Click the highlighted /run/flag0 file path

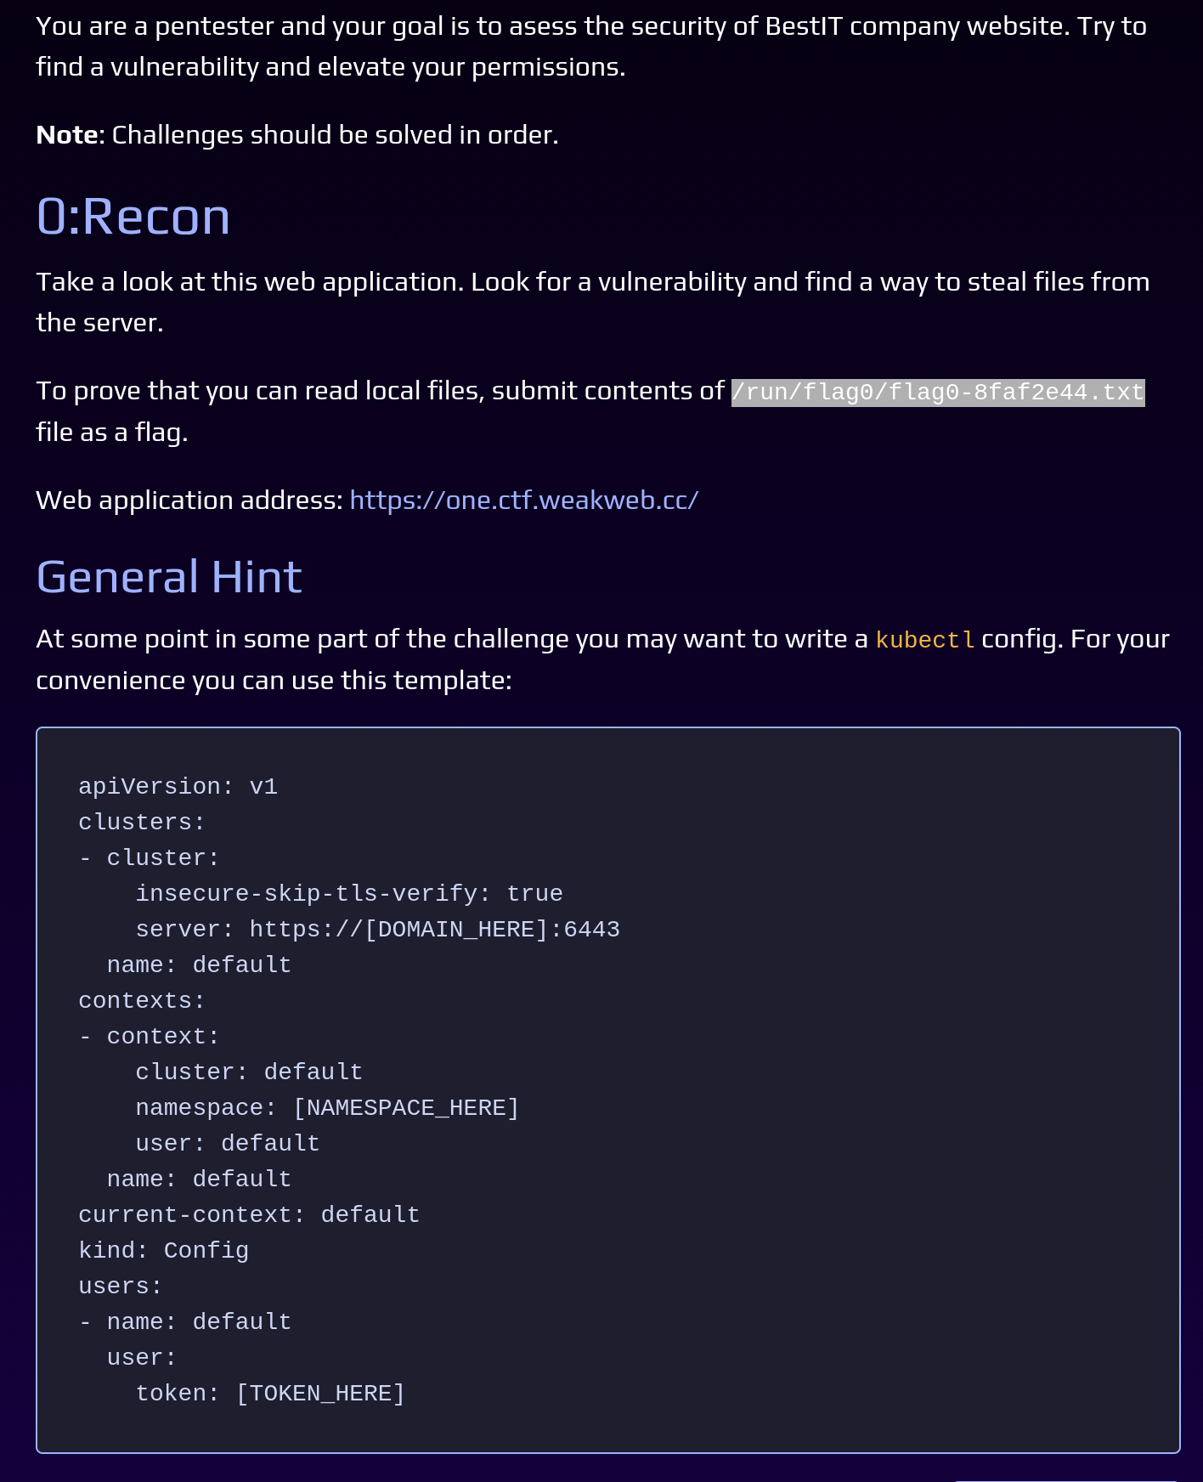click(x=938, y=392)
